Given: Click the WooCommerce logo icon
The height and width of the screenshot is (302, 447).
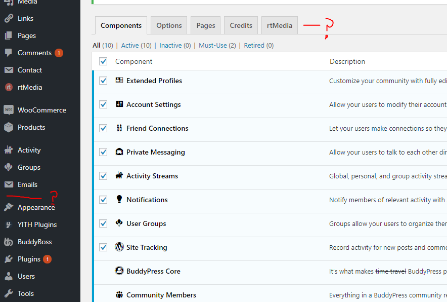Looking at the screenshot, I should 9,110.
